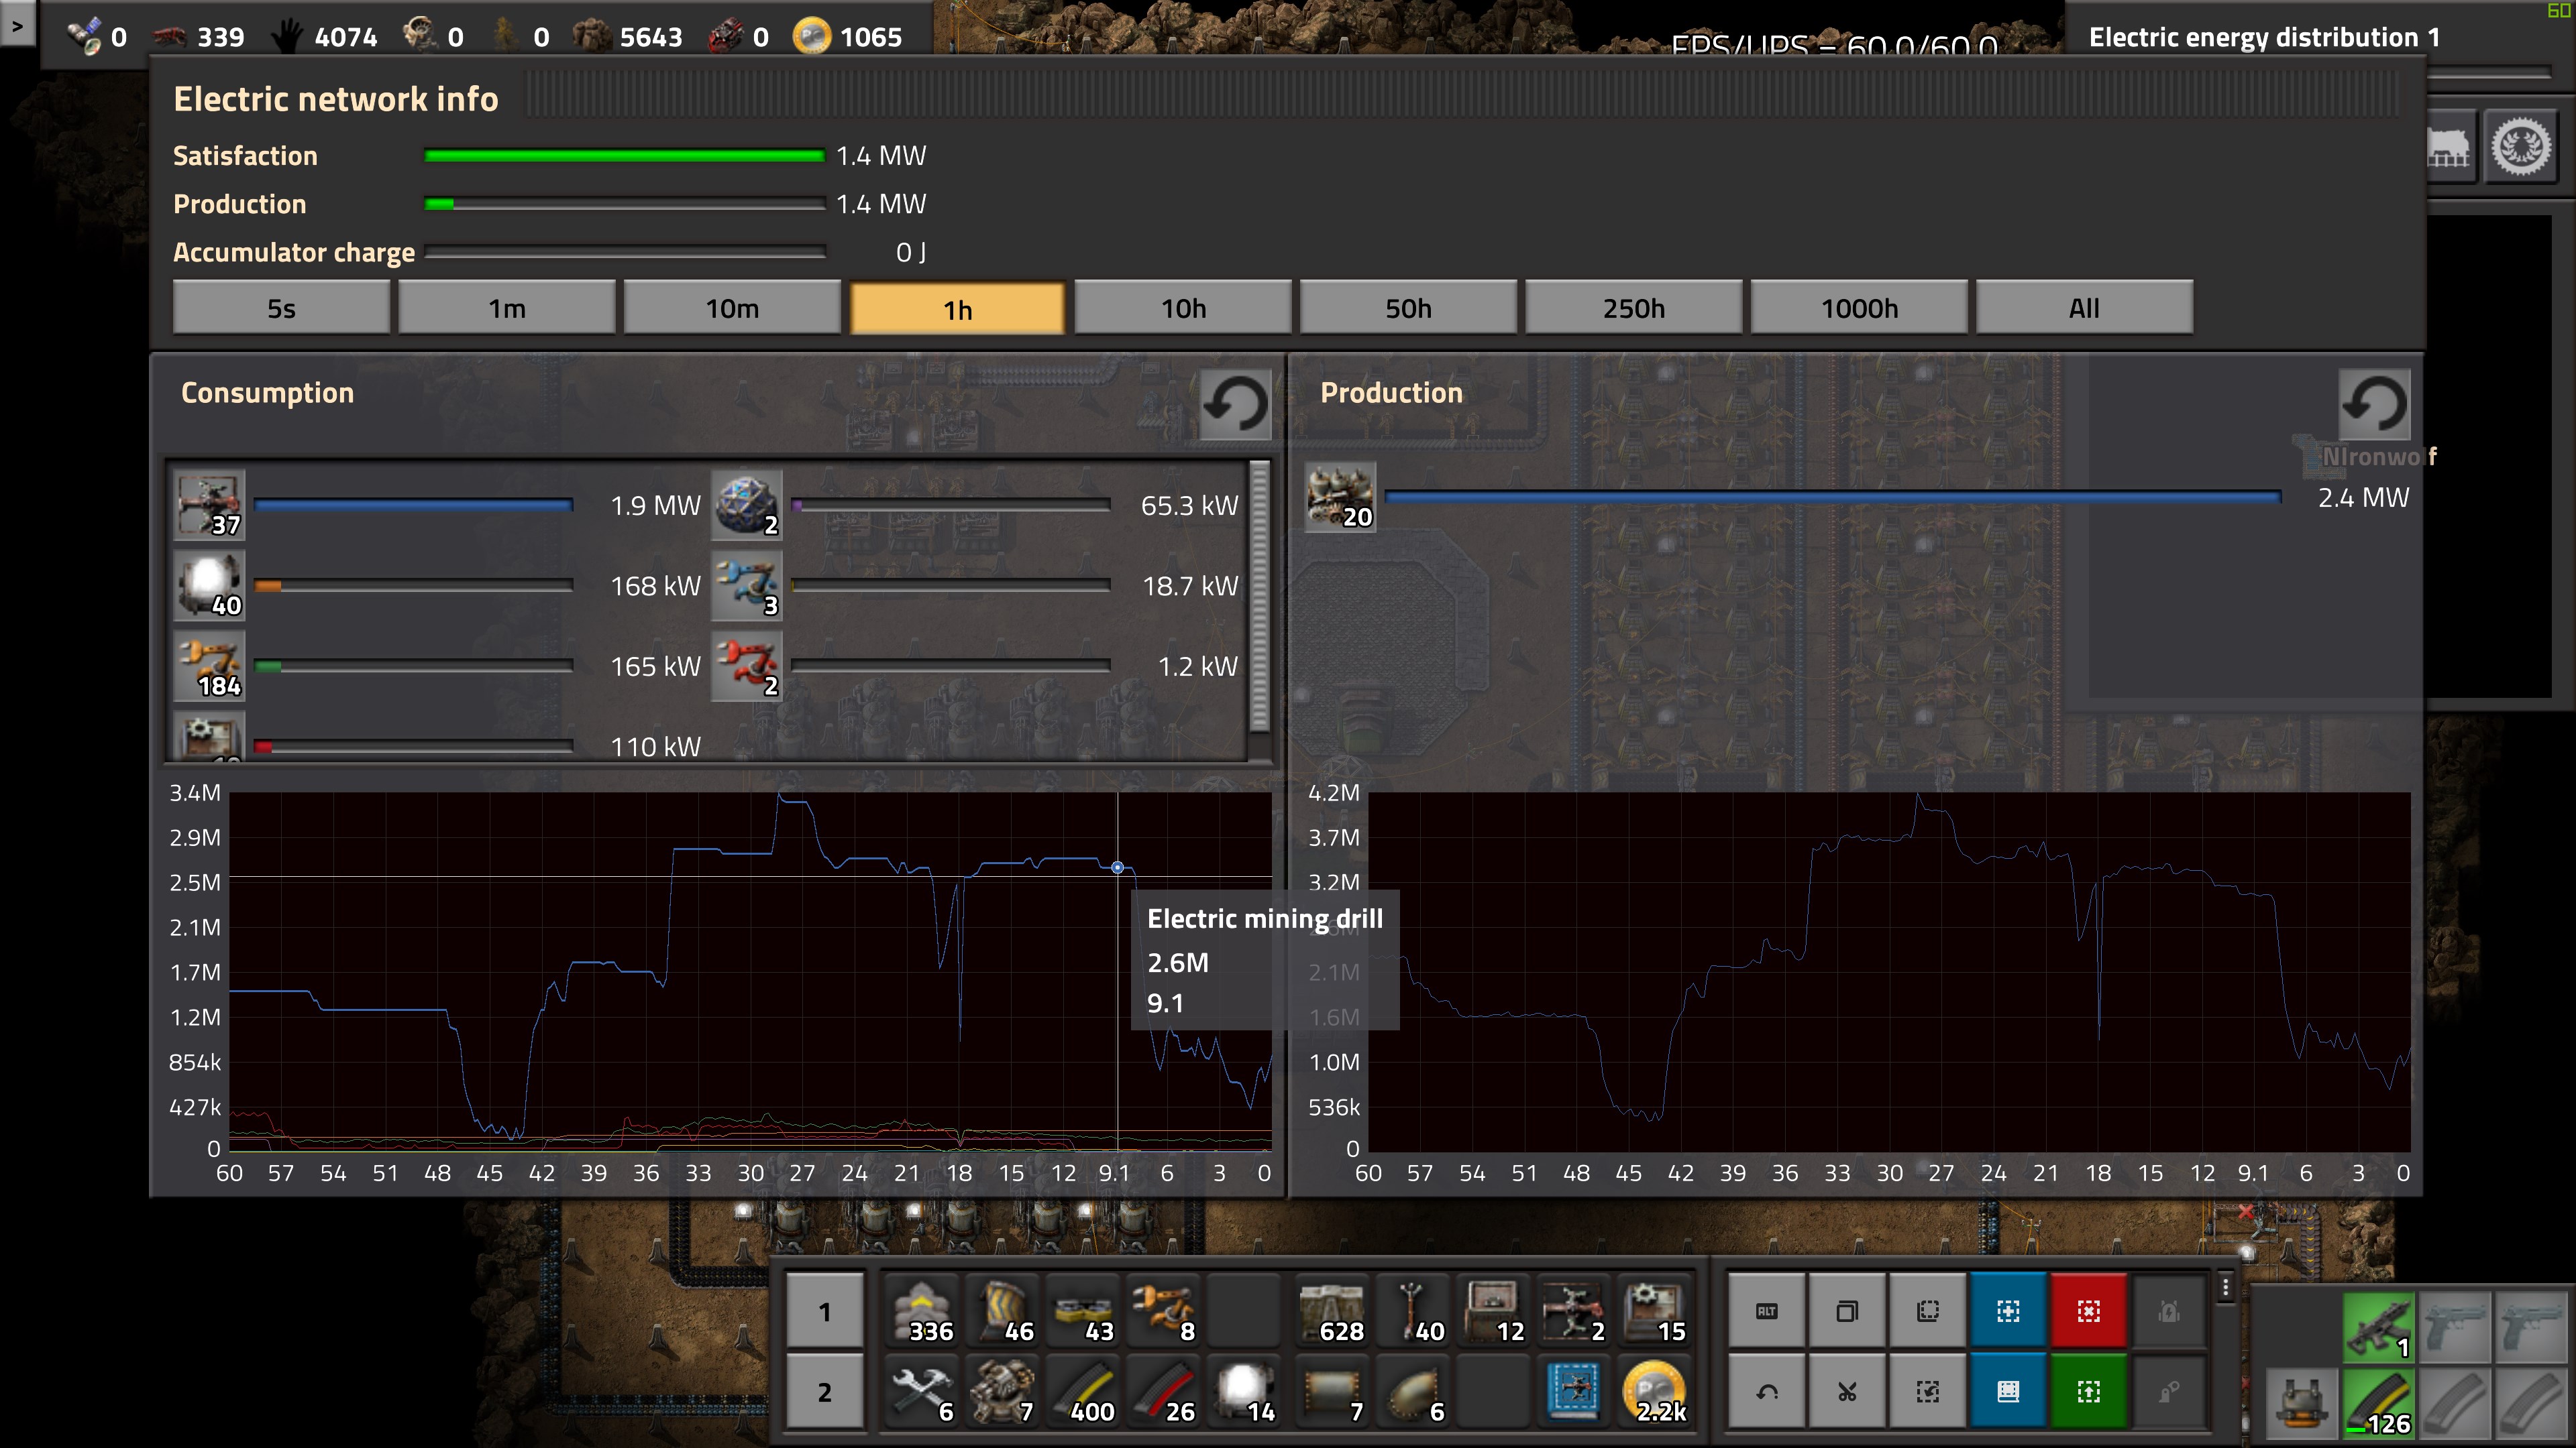Open the shortcut bar three-dot menu
Image resolution: width=2576 pixels, height=1448 pixels.
click(2225, 1287)
